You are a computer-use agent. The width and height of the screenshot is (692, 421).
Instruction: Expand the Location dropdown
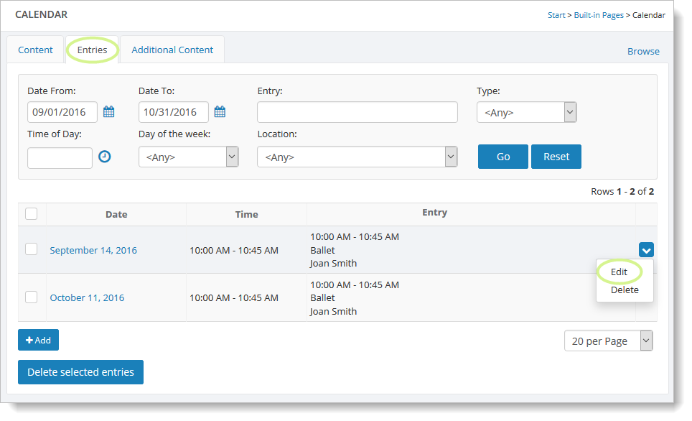pyautogui.click(x=357, y=157)
